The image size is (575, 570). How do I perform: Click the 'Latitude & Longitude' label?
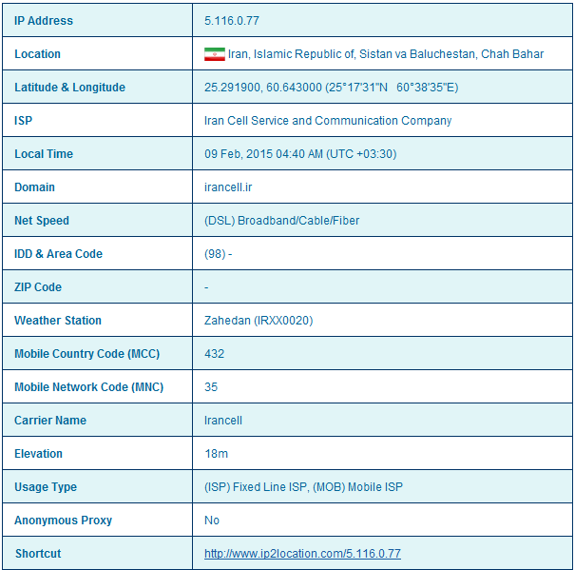click(x=69, y=88)
